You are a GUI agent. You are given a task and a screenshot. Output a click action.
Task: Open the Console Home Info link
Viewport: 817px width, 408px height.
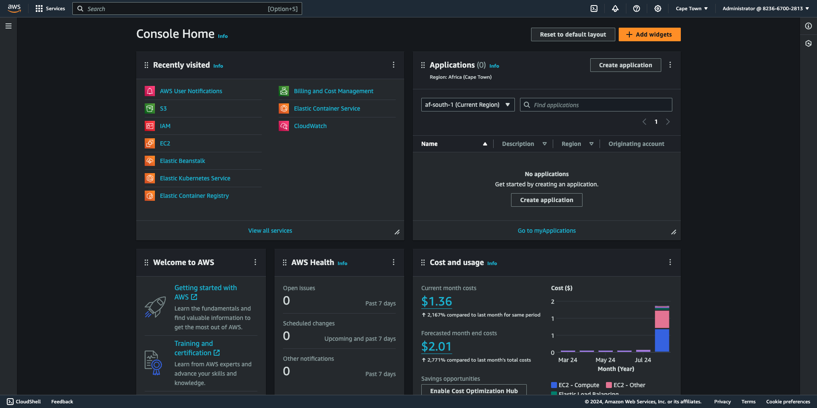[x=223, y=37]
